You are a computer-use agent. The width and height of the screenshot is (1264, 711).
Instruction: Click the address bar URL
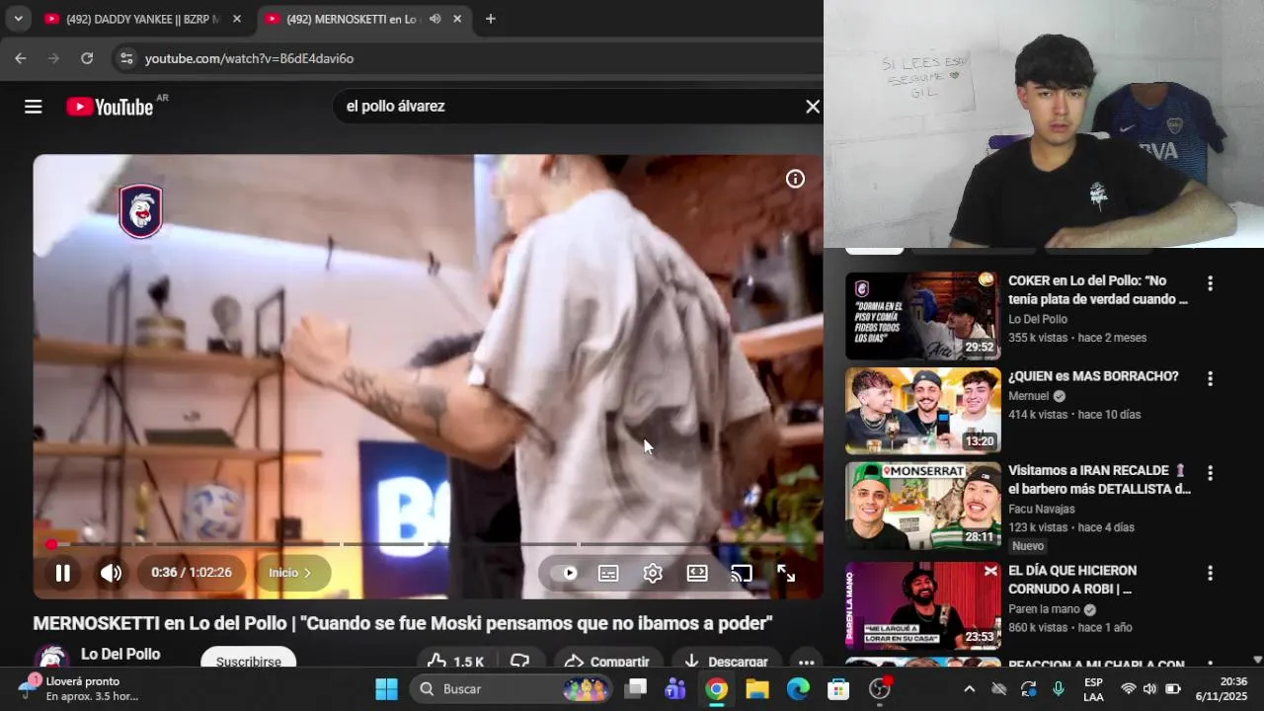click(x=249, y=58)
